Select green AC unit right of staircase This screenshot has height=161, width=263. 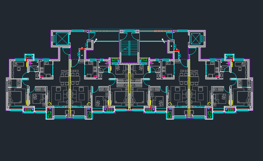144,60
